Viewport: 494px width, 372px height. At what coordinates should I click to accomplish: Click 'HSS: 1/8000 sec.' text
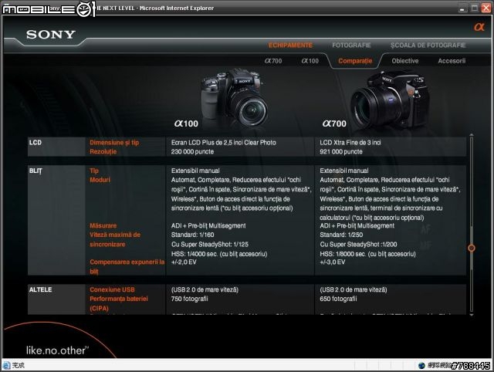[343, 254]
